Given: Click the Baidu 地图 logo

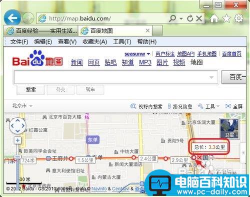Looking at the screenshot, I should (37, 59).
